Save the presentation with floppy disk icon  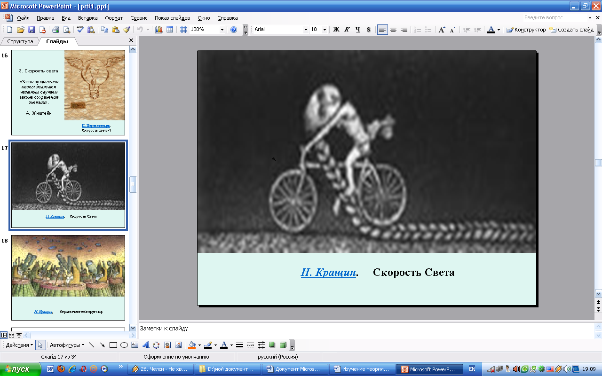pyautogui.click(x=31, y=29)
